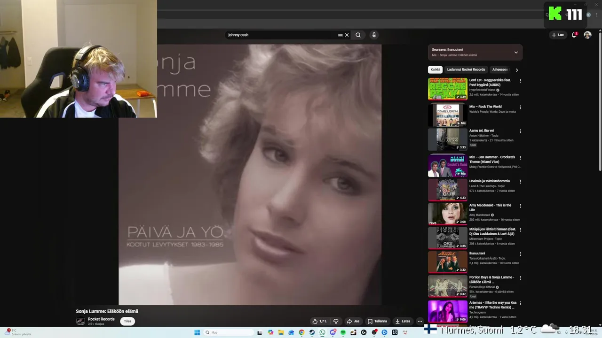Open Steam from the taskbar
This screenshot has height=338, width=602.
coord(312,332)
